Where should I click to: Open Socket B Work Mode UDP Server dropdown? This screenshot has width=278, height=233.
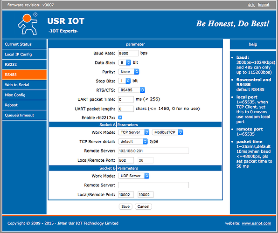(134, 176)
